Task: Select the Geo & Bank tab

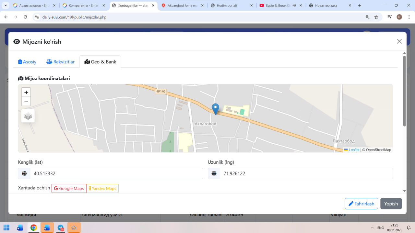Action: 100,62
